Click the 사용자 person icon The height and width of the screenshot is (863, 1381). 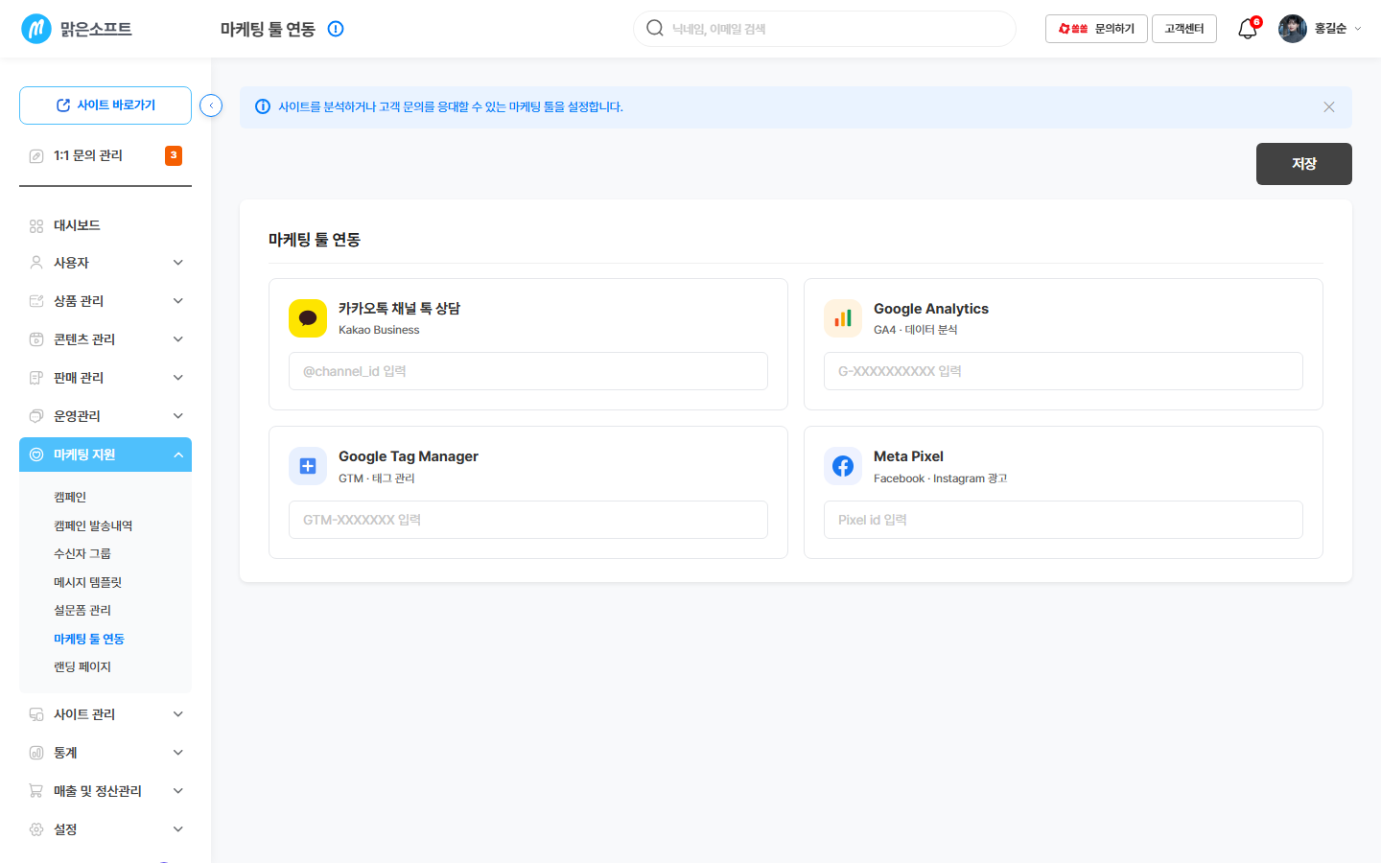(36, 263)
